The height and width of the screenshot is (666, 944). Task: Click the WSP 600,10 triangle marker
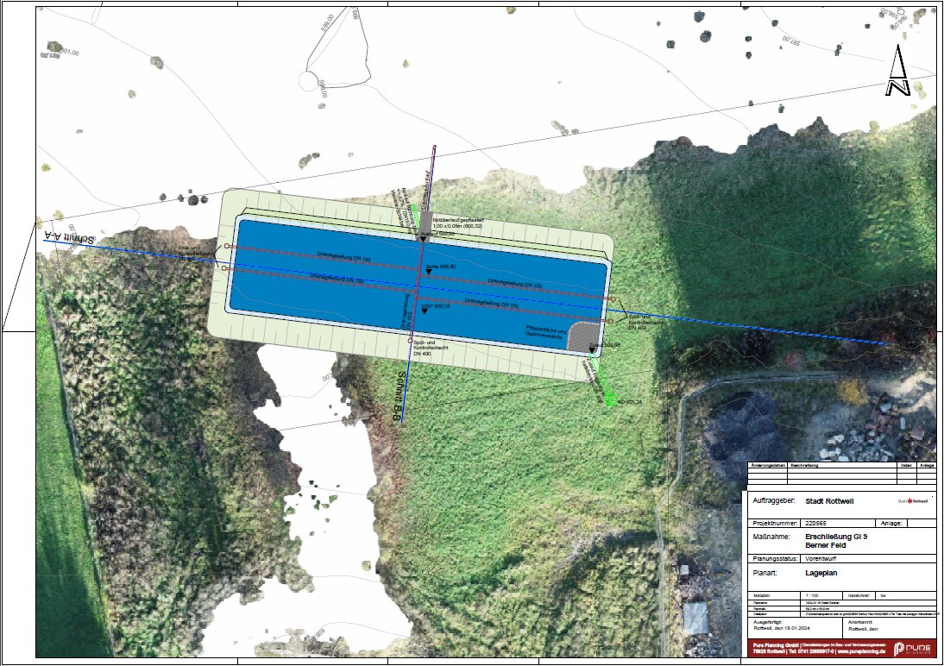pyautogui.click(x=424, y=311)
